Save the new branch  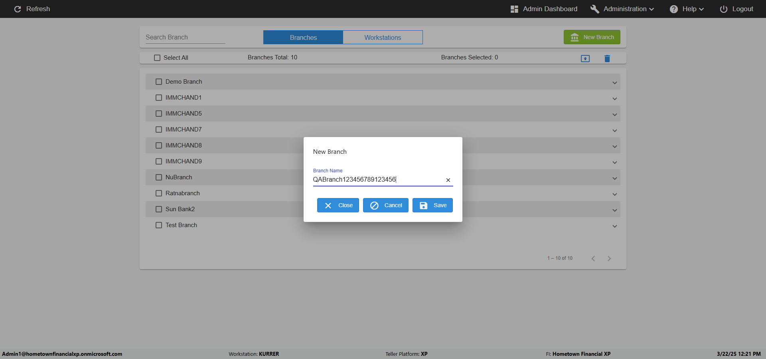[432, 205]
